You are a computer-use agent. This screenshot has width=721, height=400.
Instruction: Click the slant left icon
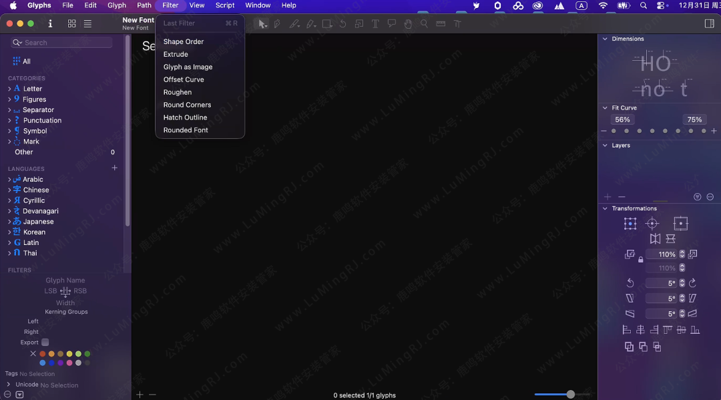tap(630, 298)
